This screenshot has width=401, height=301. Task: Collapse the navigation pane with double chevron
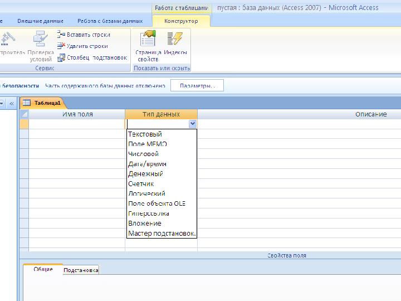pyautogui.click(x=12, y=104)
